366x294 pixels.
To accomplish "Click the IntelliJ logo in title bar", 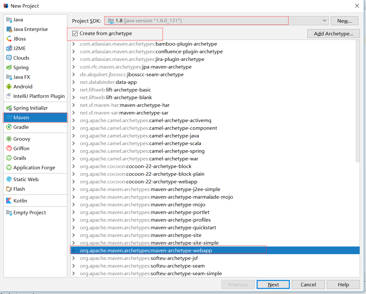I will 6,6.
